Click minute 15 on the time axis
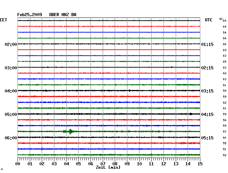 (x=200, y=164)
